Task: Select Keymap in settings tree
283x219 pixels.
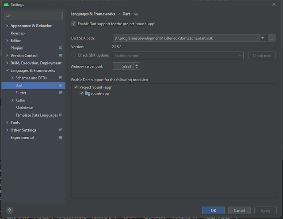Action: tap(18, 33)
